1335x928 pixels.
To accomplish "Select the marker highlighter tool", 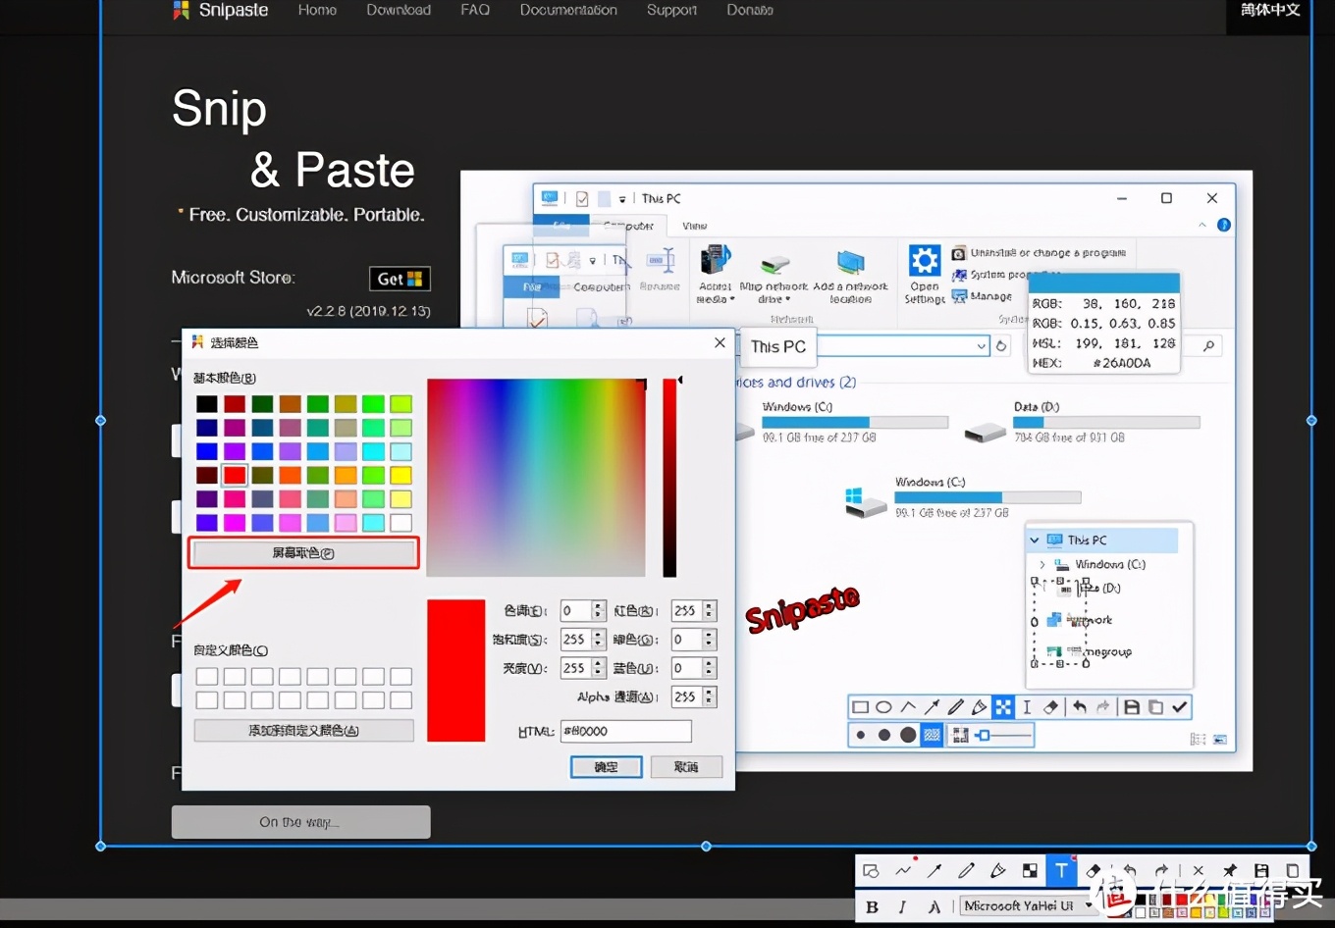I will pos(998,870).
